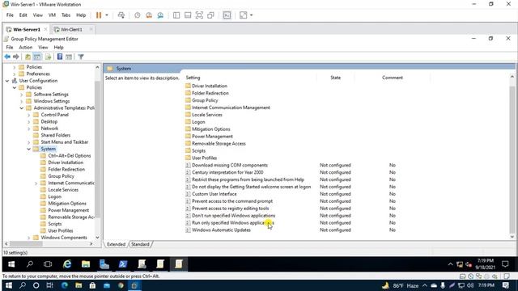
Task: Select Prevent access to the command prompt
Action: pos(232,201)
